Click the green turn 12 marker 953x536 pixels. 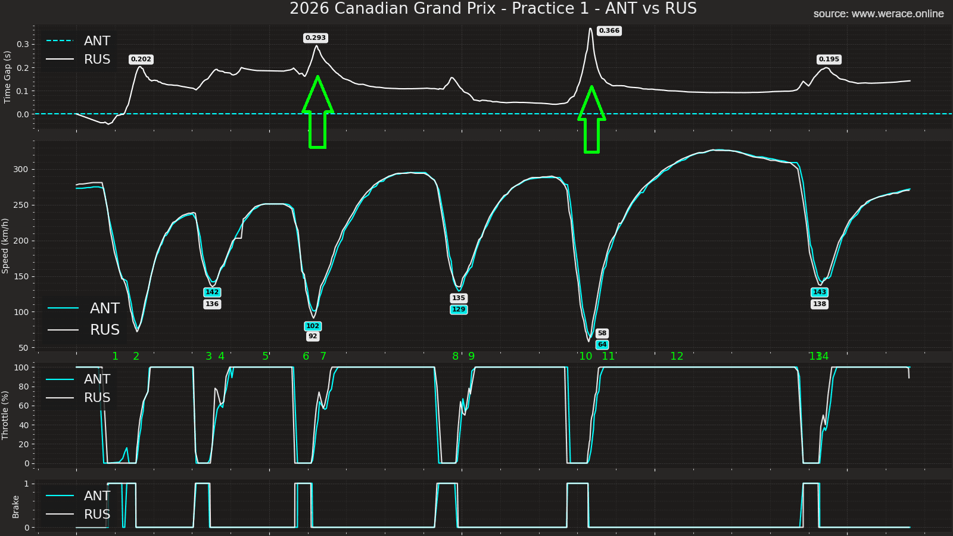click(x=677, y=356)
